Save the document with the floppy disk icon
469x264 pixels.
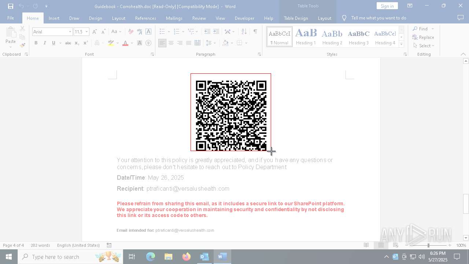11,6
